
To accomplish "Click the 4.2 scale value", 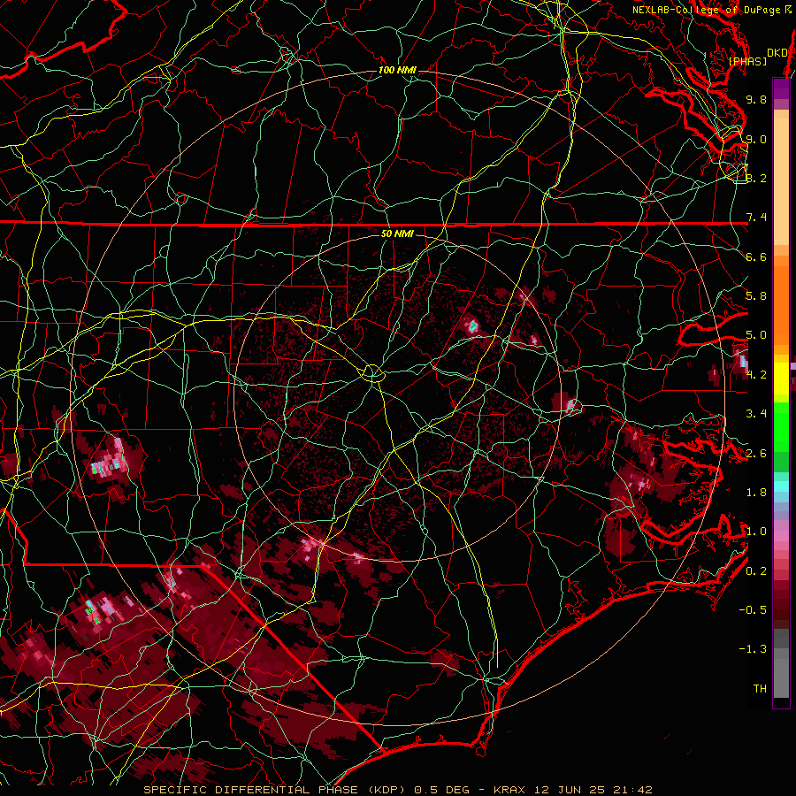I will tap(756, 375).
